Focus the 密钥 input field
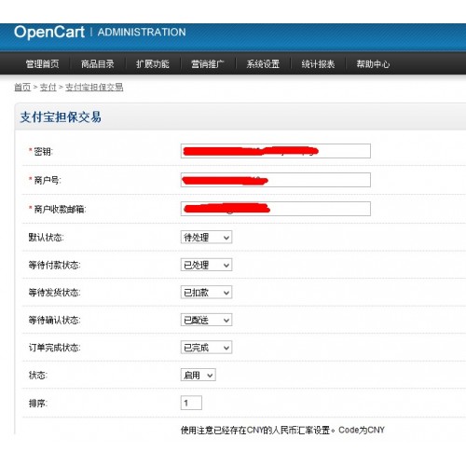The height and width of the screenshot is (466, 466). pos(276,151)
